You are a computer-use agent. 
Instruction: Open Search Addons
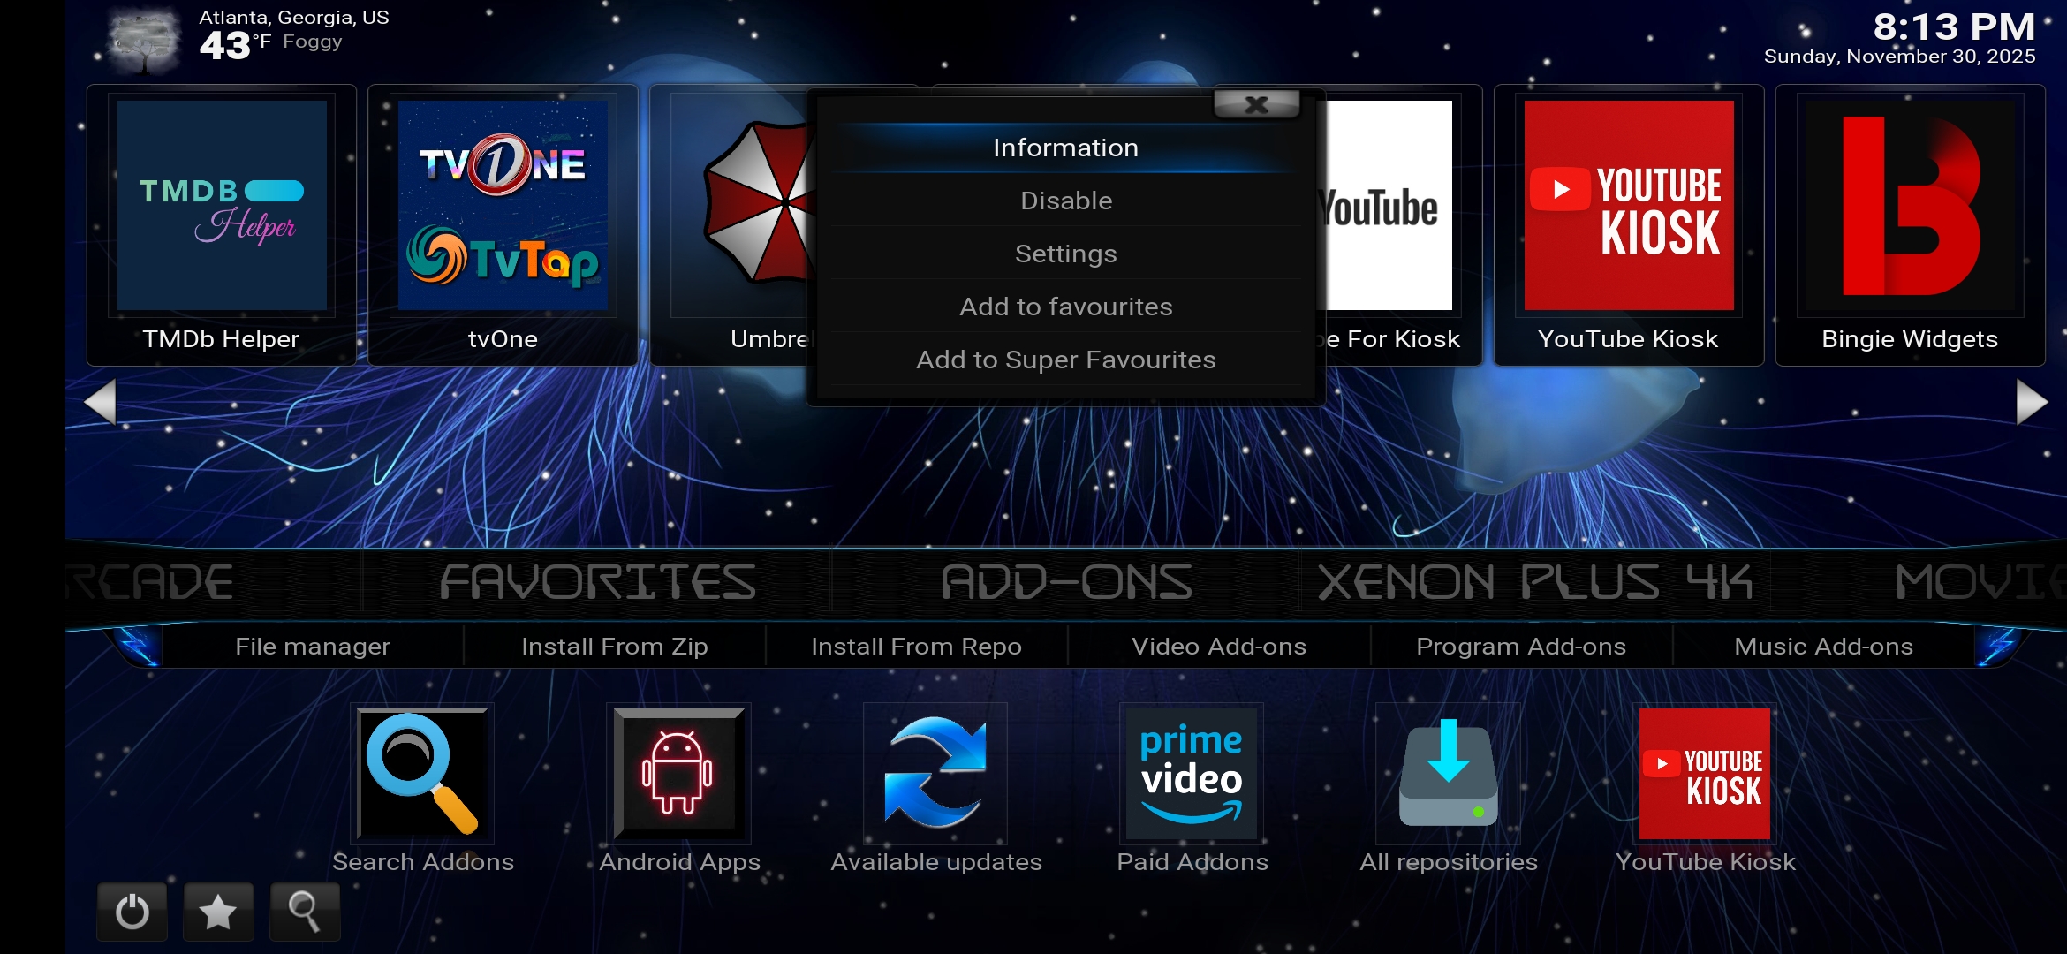click(x=423, y=775)
